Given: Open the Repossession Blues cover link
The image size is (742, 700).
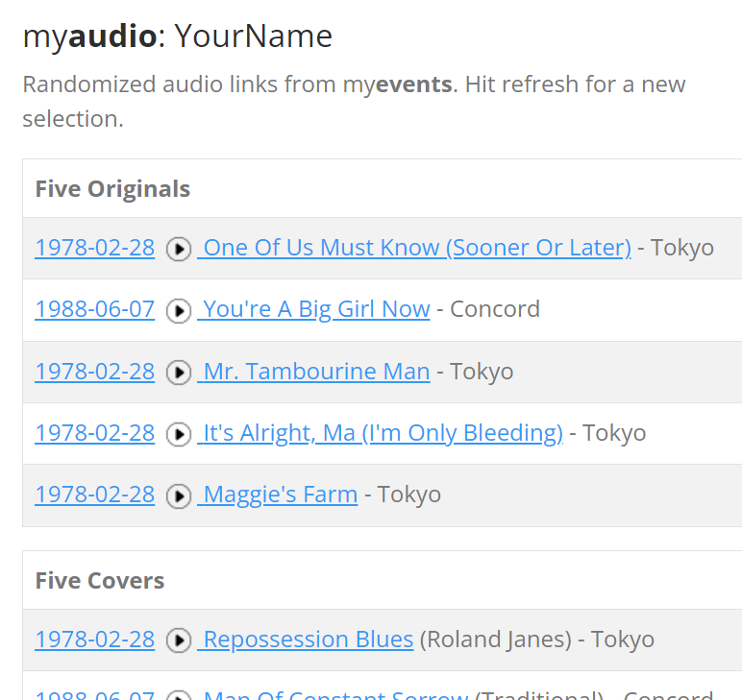Looking at the screenshot, I should (x=308, y=640).
